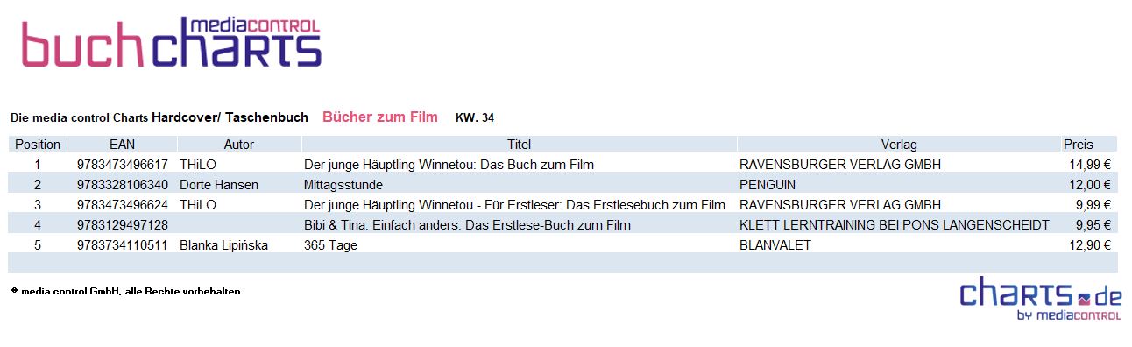Screen dimensions: 1132x347
Task: Click the Titel column header
Action: point(520,145)
